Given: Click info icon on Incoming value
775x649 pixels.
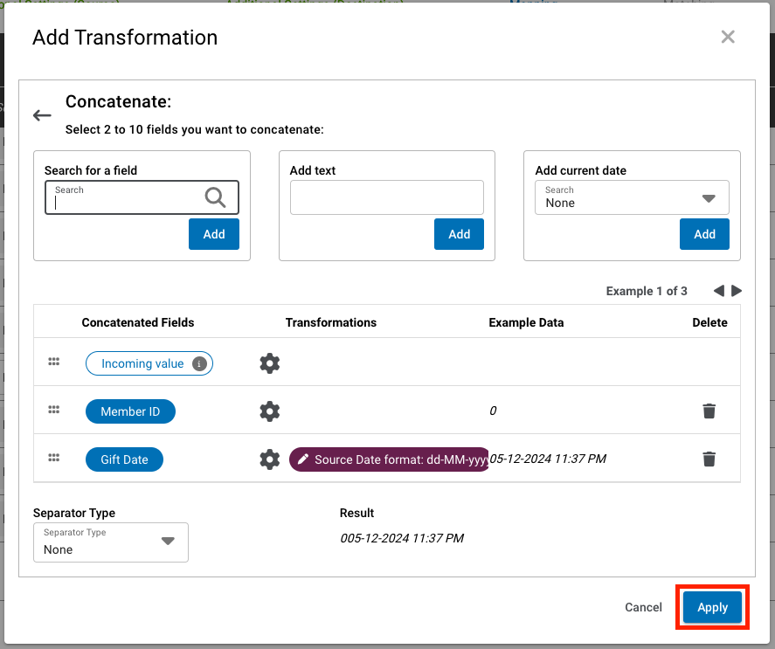Looking at the screenshot, I should pyautogui.click(x=199, y=363).
